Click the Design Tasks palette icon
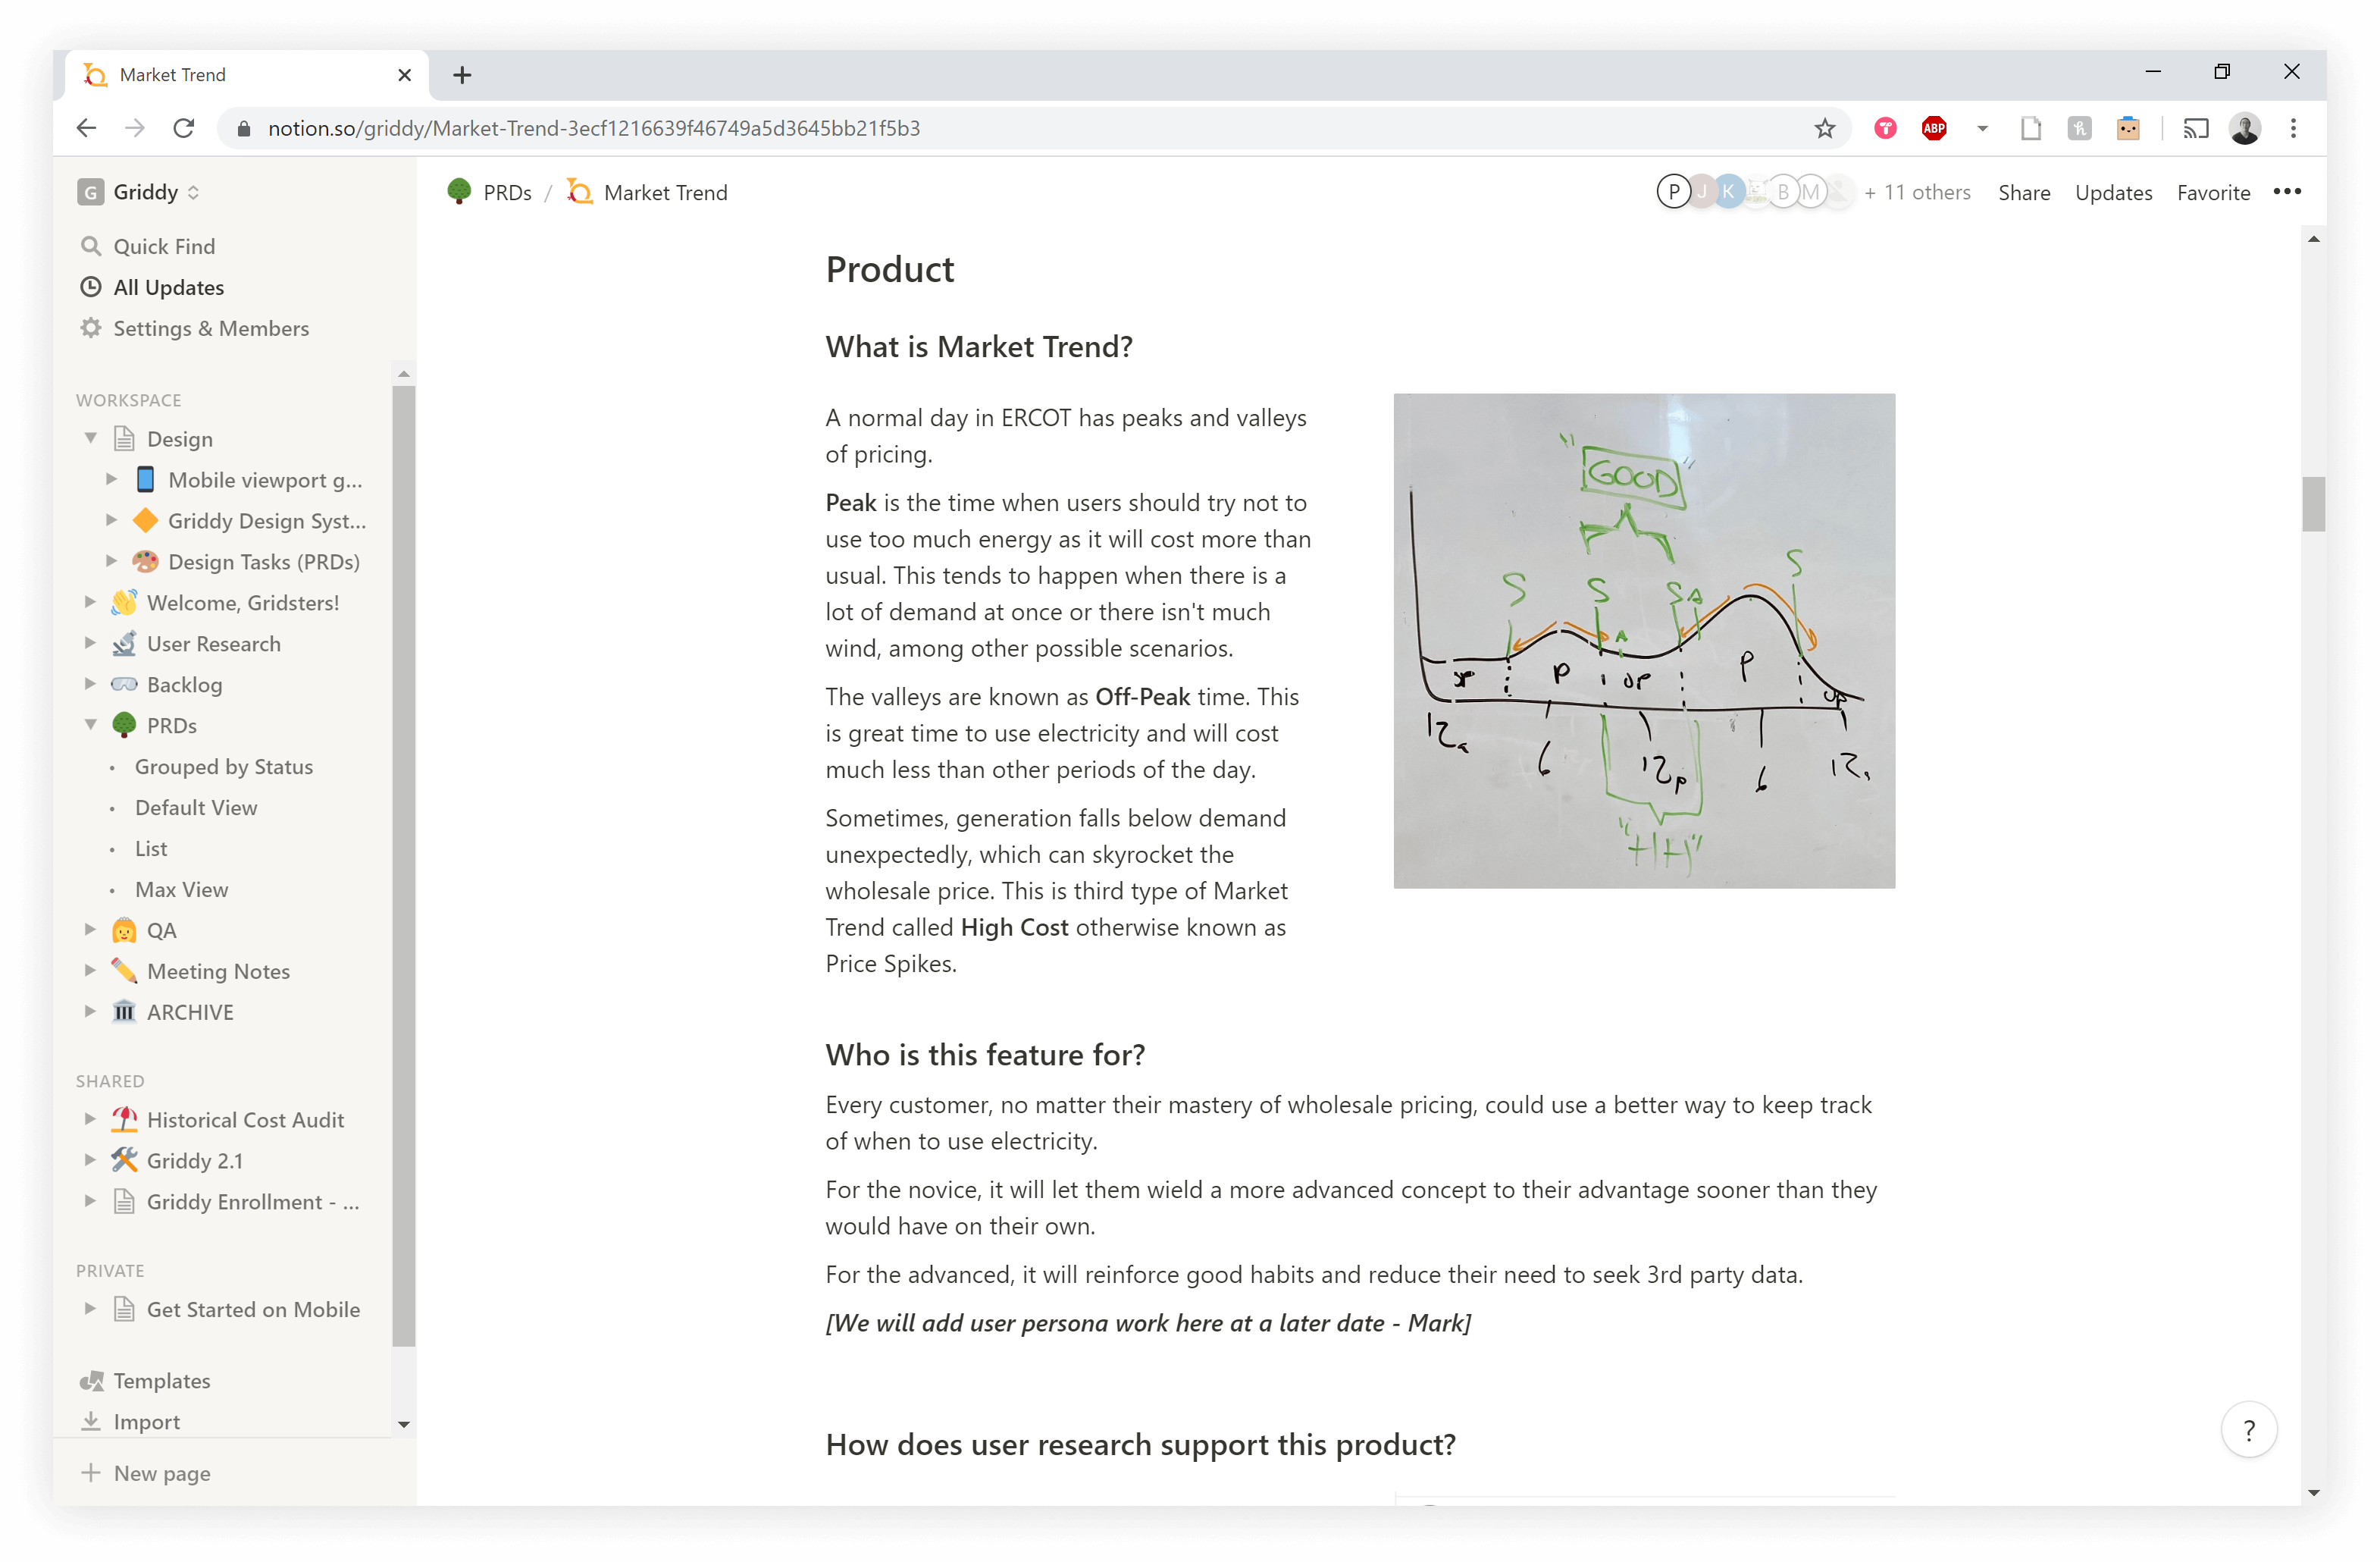Image resolution: width=2380 pixels, height=1562 pixels. [x=145, y=561]
